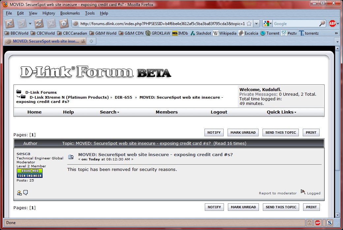This screenshot has width=343, height=230.
Task: Open the File menu
Action: click(x=9, y=13)
